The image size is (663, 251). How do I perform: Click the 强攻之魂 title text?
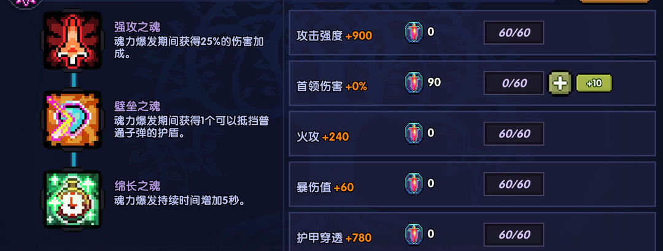138,27
